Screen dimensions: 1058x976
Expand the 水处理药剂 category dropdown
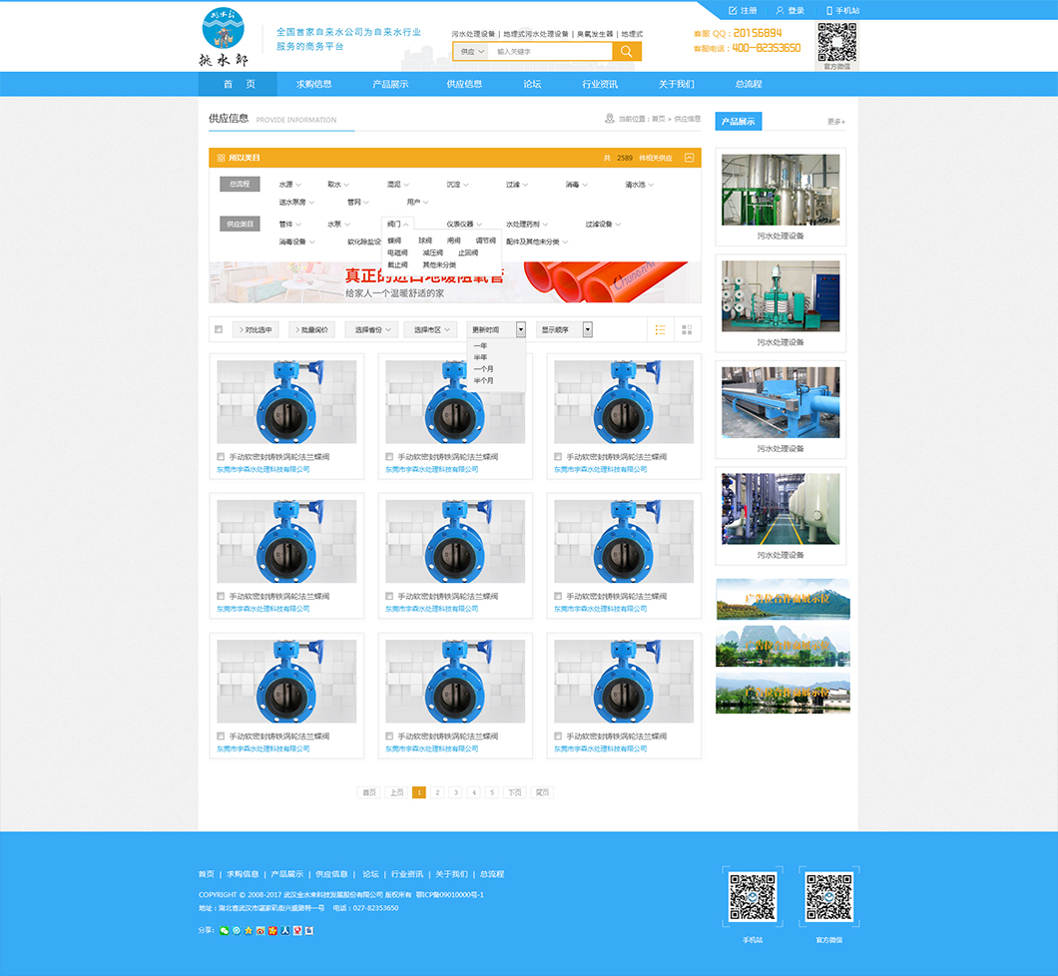(527, 224)
